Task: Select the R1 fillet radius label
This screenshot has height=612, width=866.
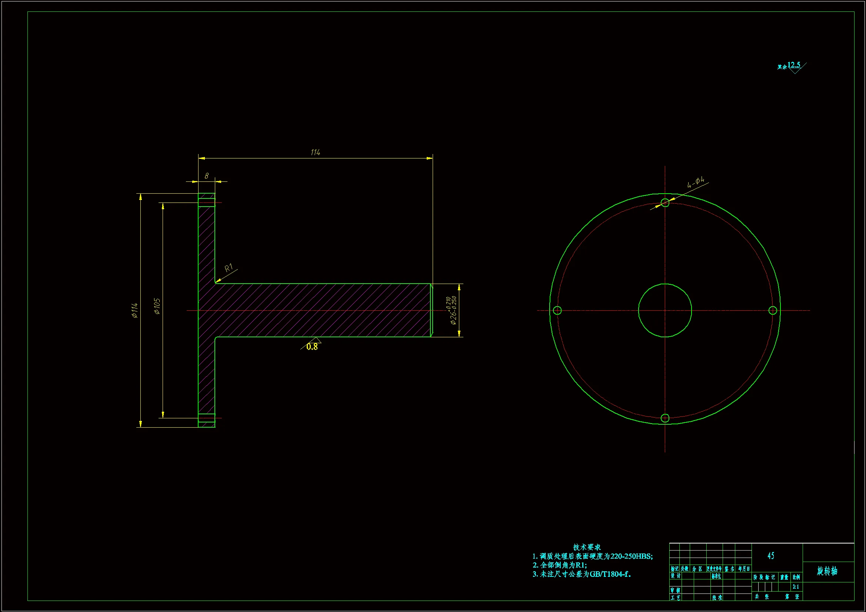Action: pos(229,268)
